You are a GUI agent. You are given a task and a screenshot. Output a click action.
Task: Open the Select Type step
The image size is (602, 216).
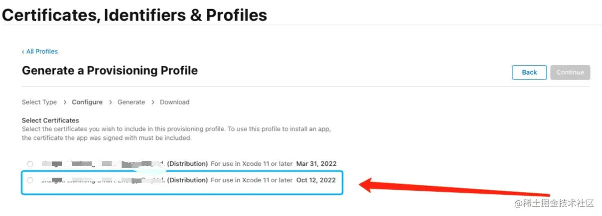click(39, 102)
